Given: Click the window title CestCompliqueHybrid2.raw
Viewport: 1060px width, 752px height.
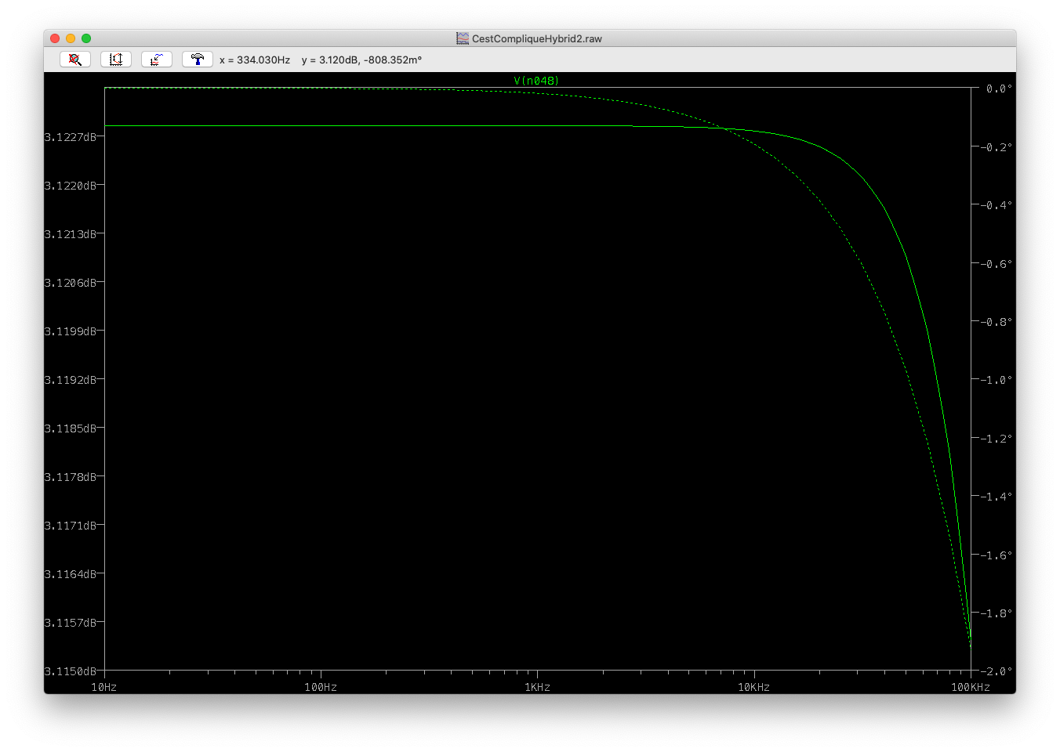Looking at the screenshot, I should coord(537,38).
